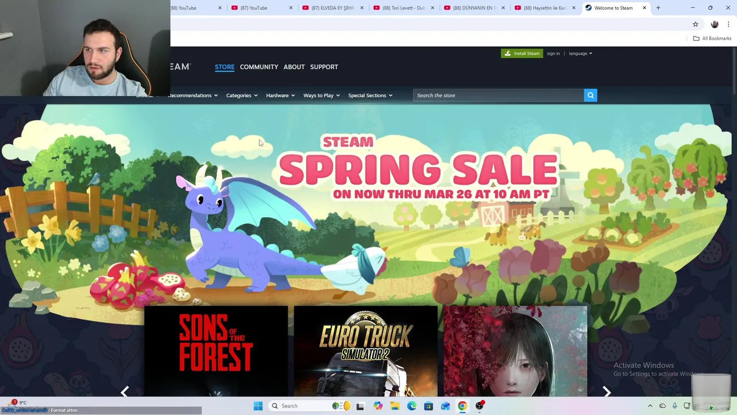Open the Chrome profile avatar
This screenshot has width=737, height=415.
tap(715, 24)
